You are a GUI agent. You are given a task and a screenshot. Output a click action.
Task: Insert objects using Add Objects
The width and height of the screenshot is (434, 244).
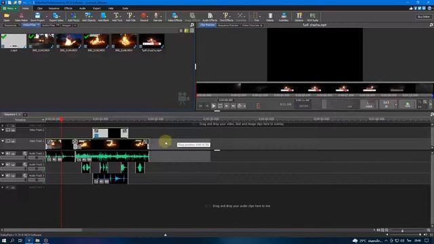point(89,17)
